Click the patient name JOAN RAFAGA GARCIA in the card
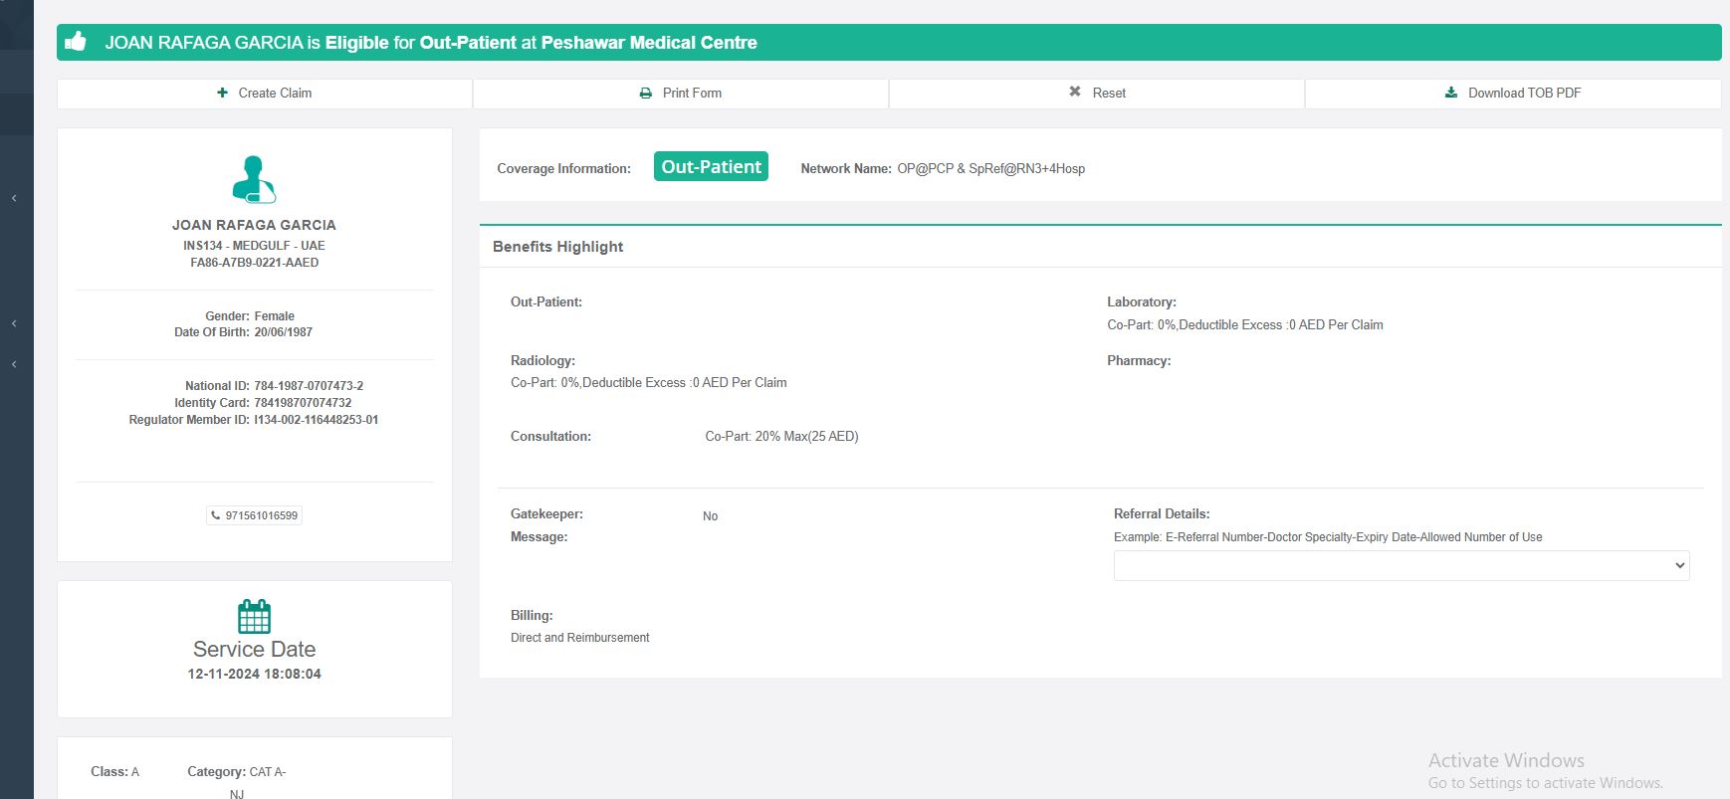The width and height of the screenshot is (1730, 799). (x=254, y=225)
